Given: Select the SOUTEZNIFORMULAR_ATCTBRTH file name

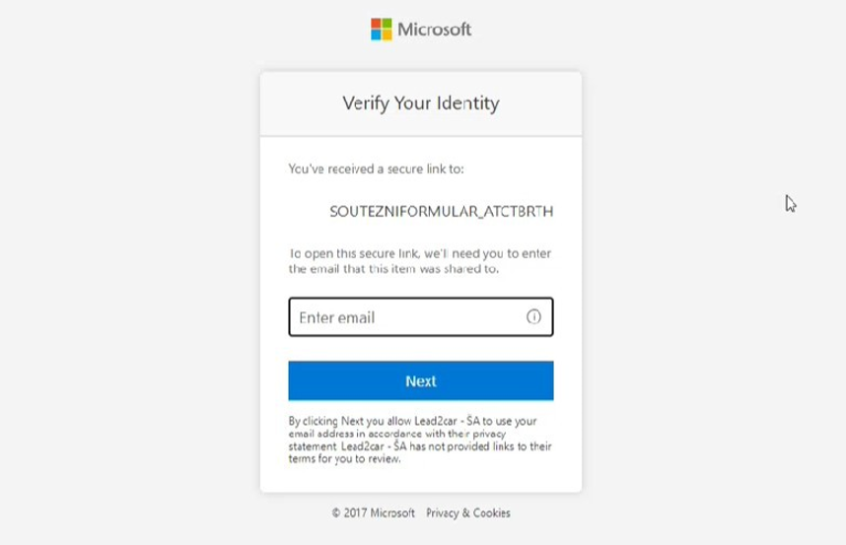Looking at the screenshot, I should (x=441, y=211).
